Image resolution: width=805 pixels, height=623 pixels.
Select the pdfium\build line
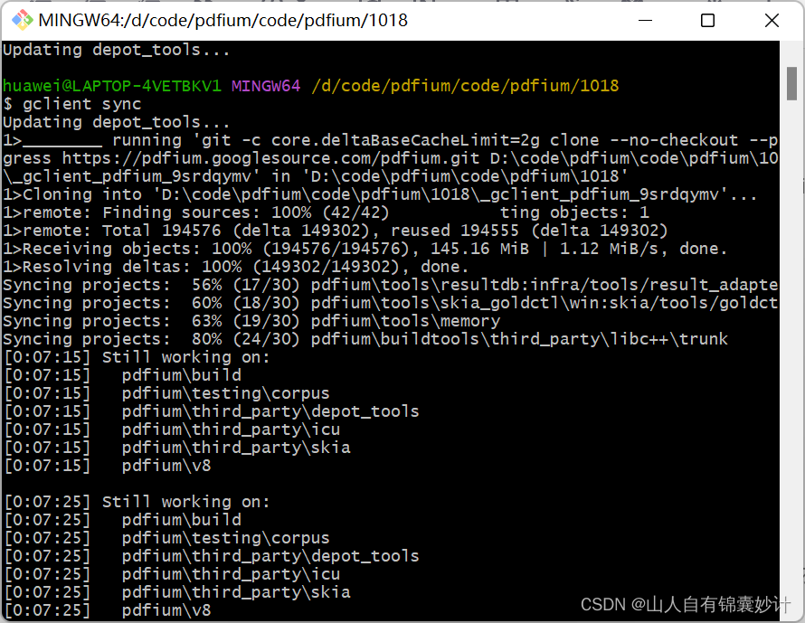(x=181, y=374)
